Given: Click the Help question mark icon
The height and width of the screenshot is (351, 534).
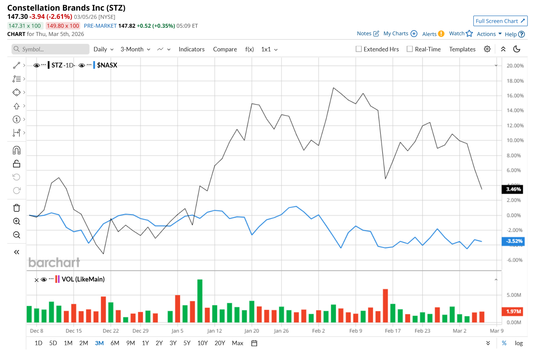Looking at the screenshot, I should tap(521, 34).
